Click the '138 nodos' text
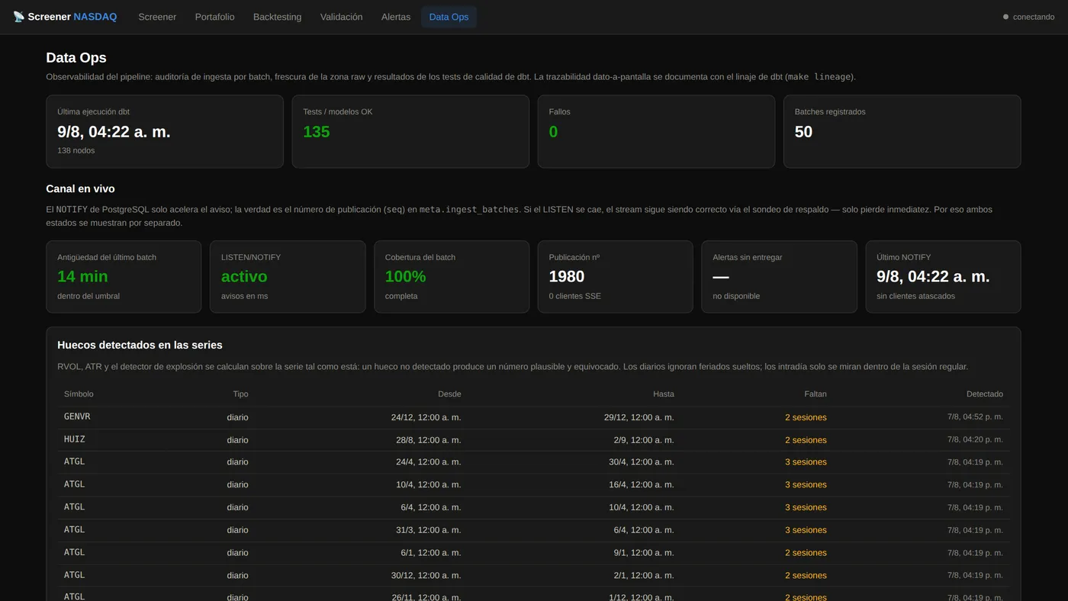 [76, 150]
